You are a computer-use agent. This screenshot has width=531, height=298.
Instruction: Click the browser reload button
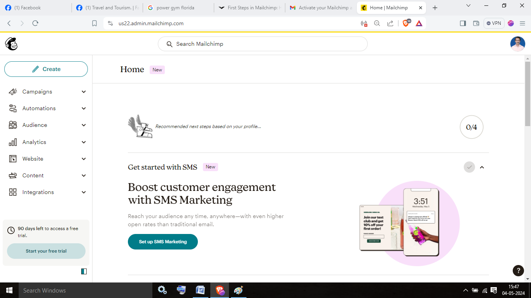coord(35,23)
